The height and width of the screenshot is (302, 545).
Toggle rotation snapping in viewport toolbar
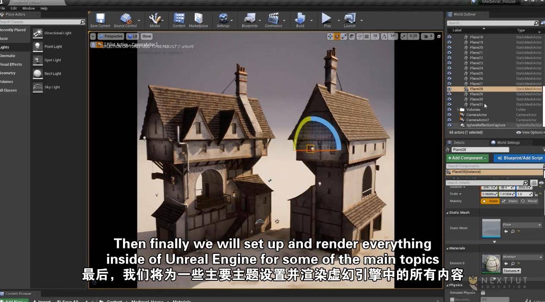(x=384, y=36)
